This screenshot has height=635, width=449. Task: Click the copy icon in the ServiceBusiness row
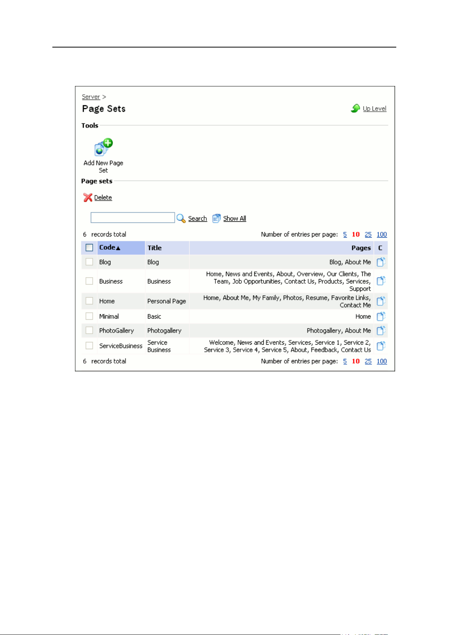(381, 345)
